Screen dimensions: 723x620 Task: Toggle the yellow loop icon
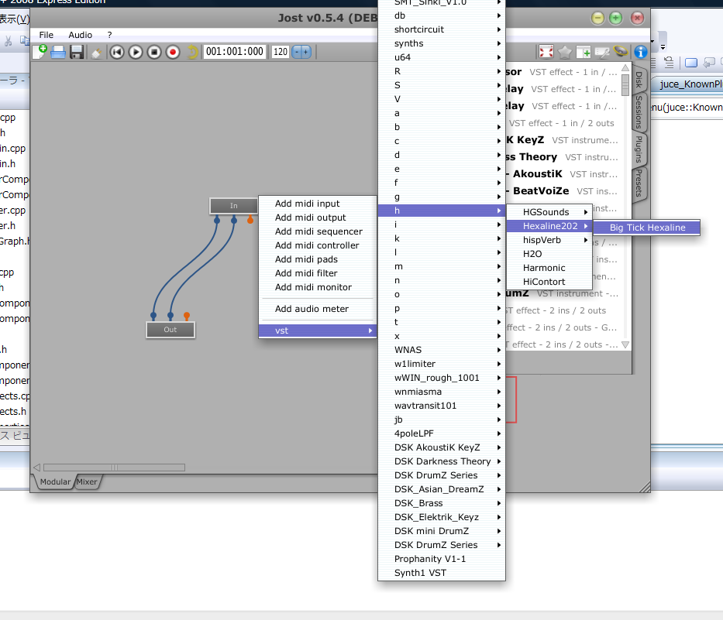coord(192,52)
